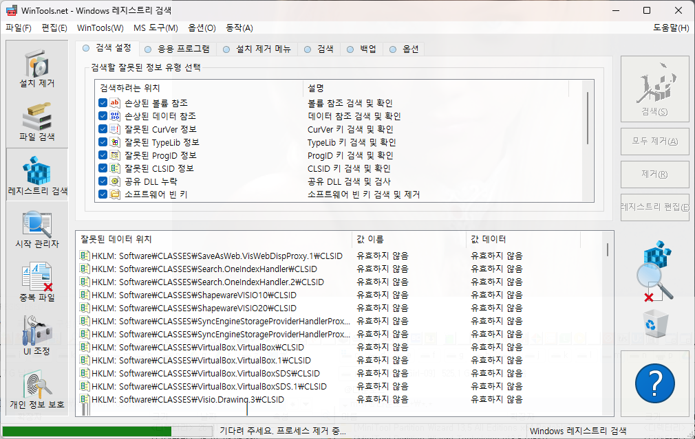The height and width of the screenshot is (439, 695).
Task: Select the ShapewareVISIO20\CLSID row text
Action: coord(194,308)
